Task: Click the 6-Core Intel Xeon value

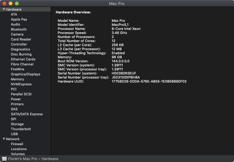Action: coord(126,29)
